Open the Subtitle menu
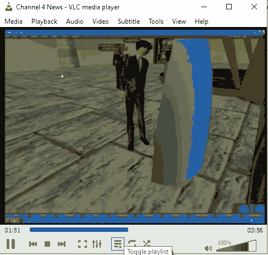The height and width of the screenshot is (255, 268). (x=129, y=21)
